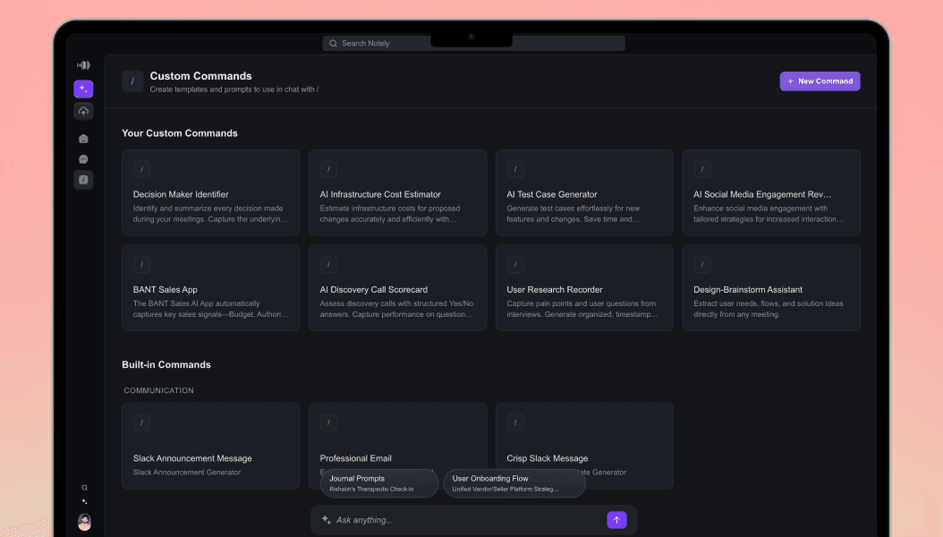The image size is (943, 537).
Task: Click the Custom Commands slash header icon
Action: tap(132, 81)
